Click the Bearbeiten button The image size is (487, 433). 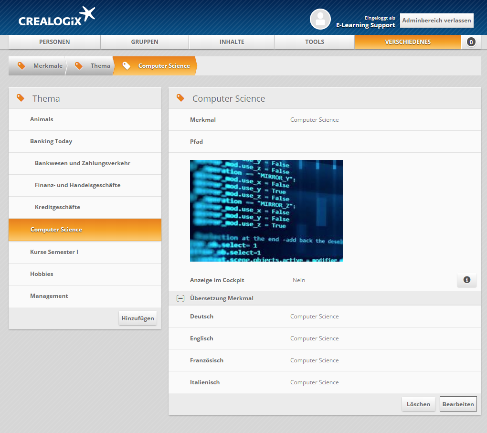coord(458,404)
